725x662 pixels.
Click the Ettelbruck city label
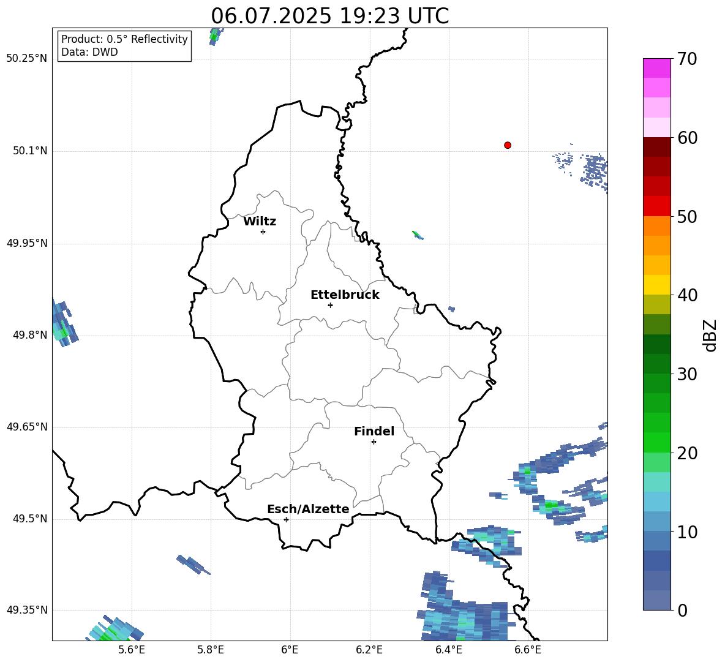pyautogui.click(x=345, y=295)
